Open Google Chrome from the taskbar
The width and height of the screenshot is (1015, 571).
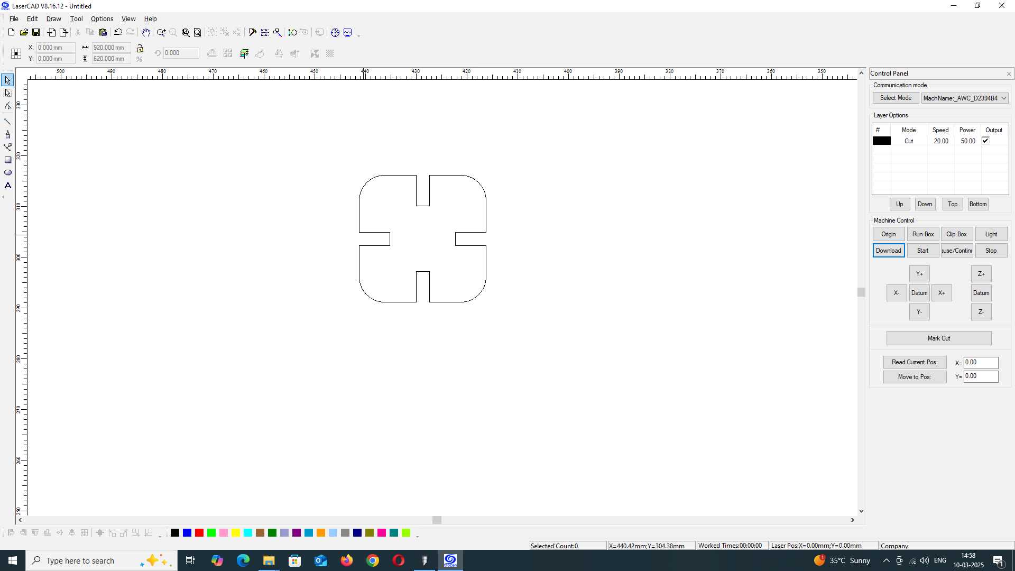click(373, 560)
